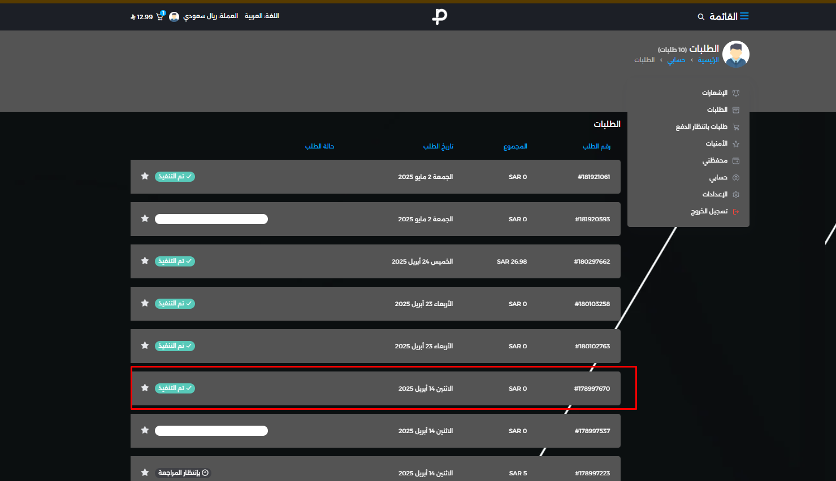
Task: Click the حسابي breadcrumb link
Action: tap(676, 60)
